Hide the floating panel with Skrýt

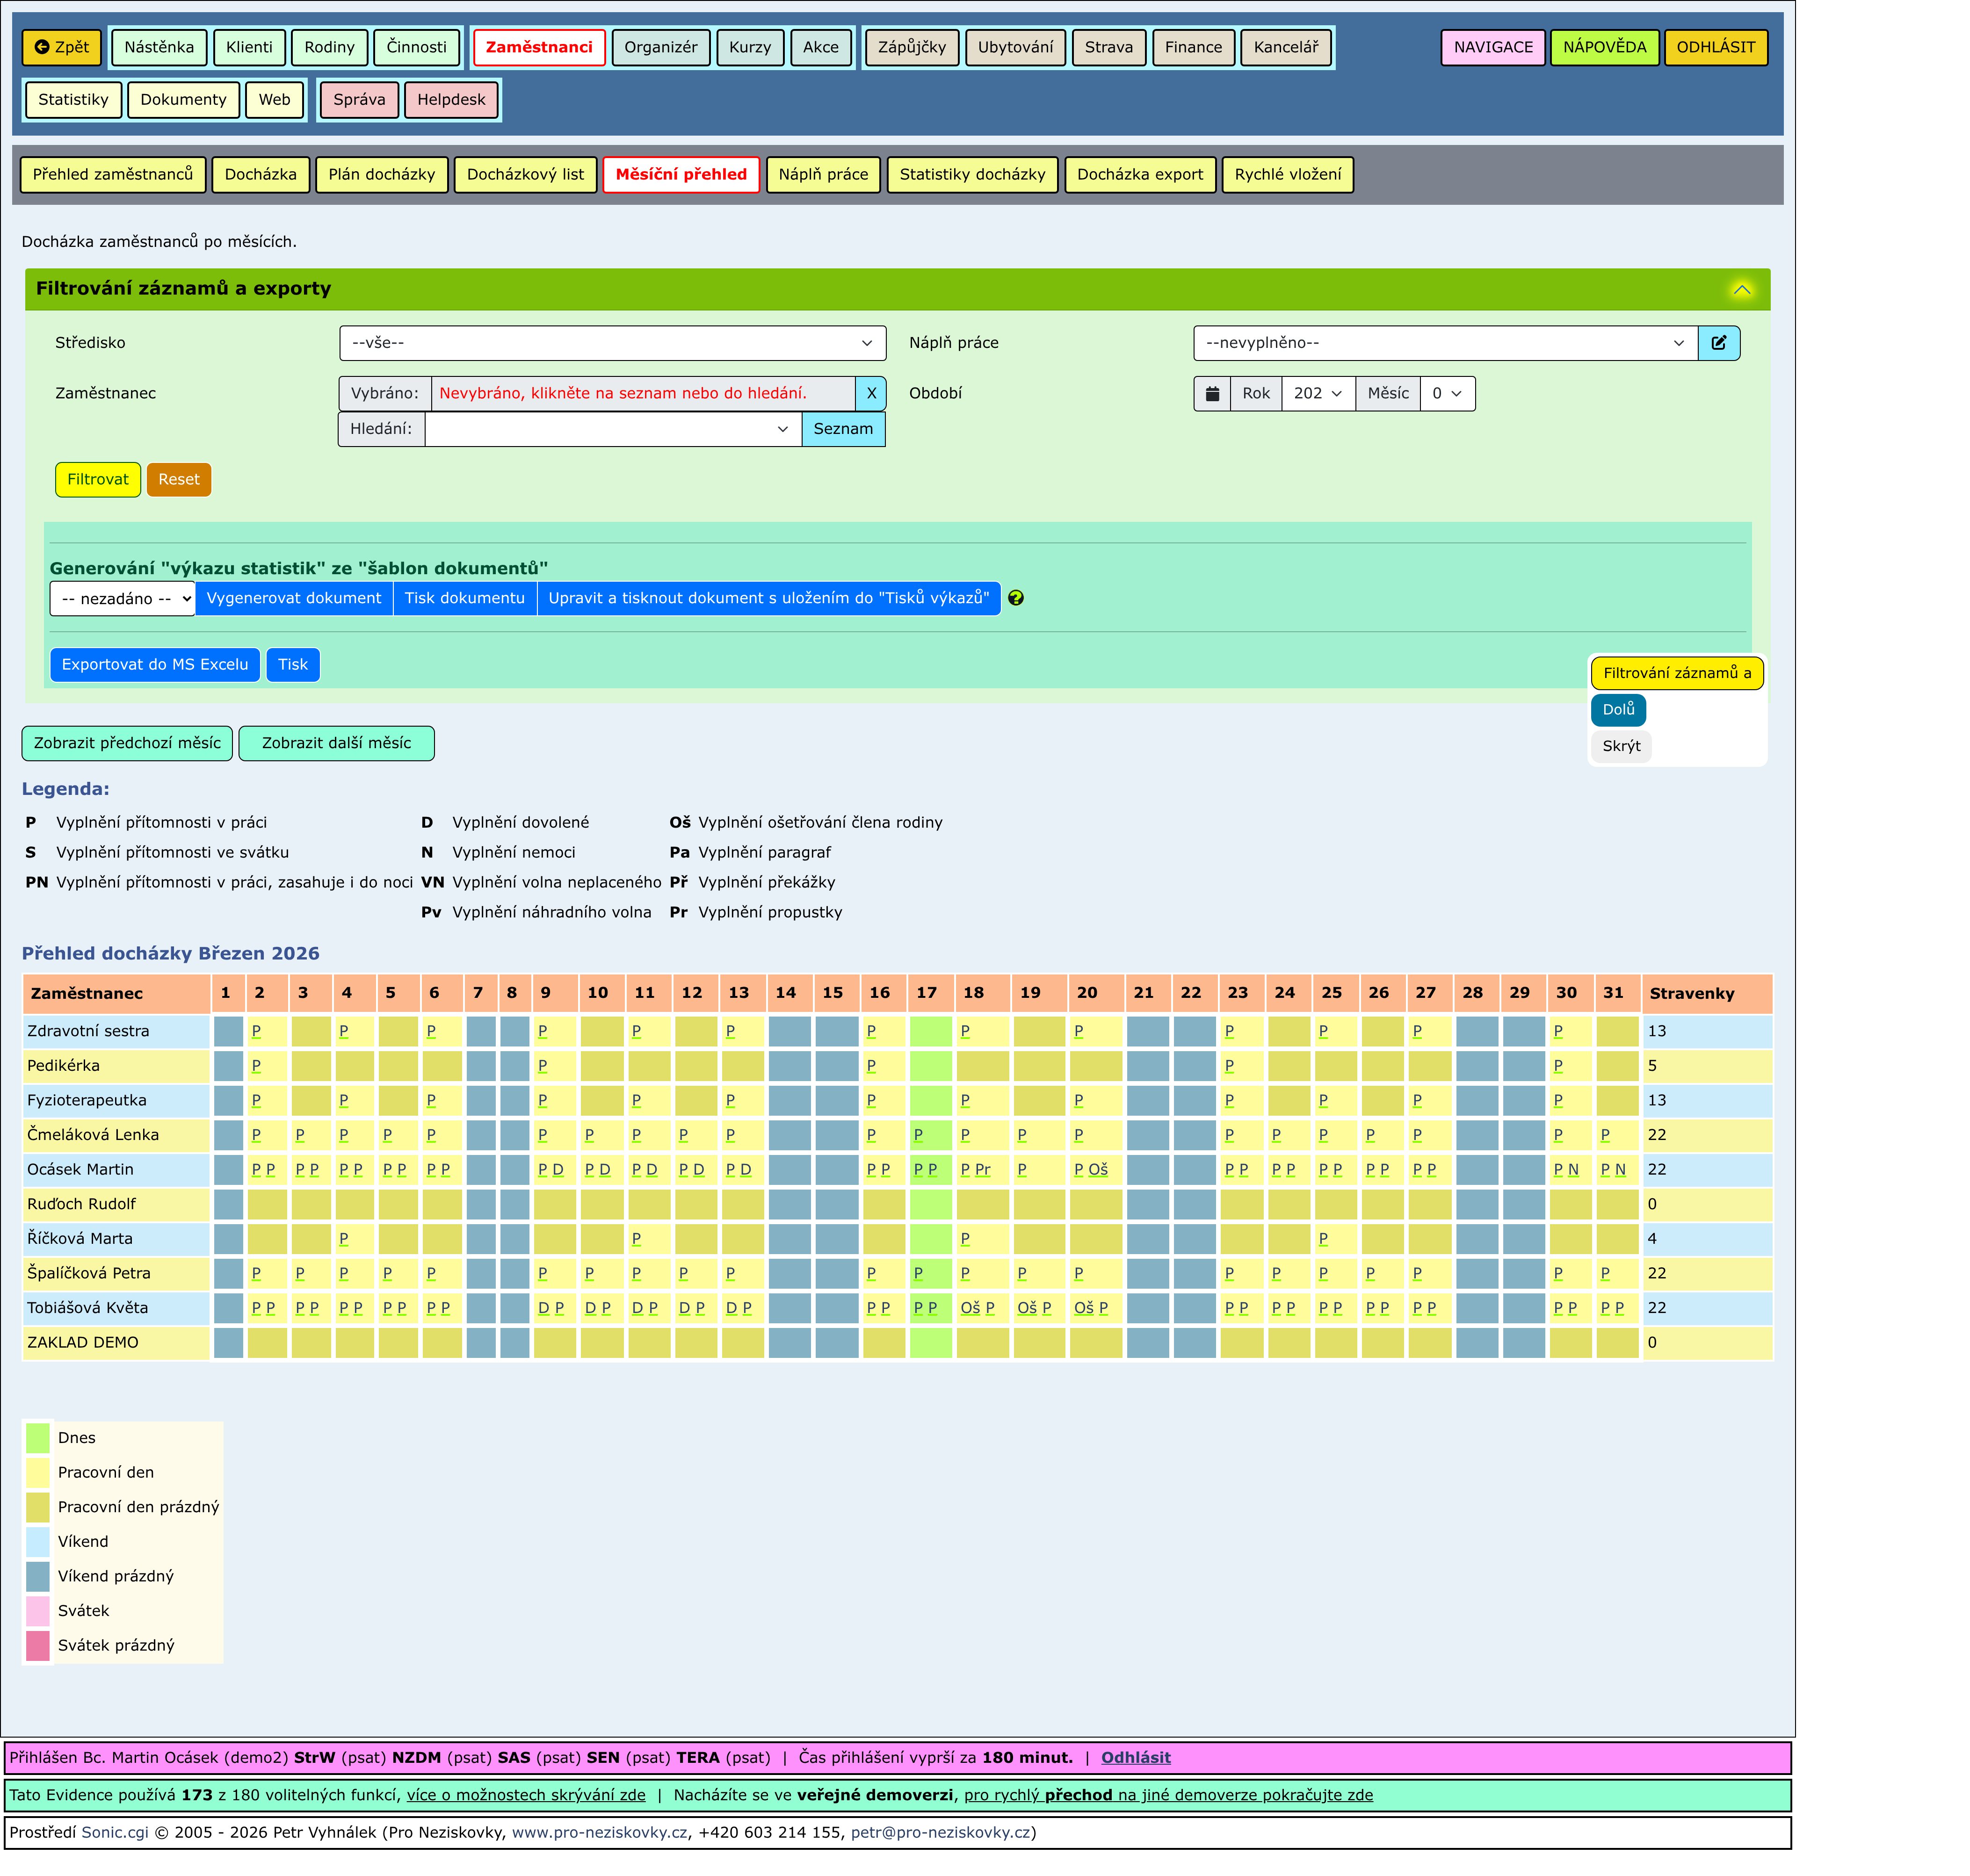(1620, 746)
